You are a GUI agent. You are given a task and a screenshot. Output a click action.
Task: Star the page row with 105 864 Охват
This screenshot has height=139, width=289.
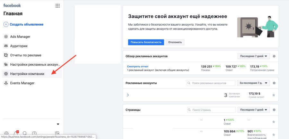(x=274, y=135)
